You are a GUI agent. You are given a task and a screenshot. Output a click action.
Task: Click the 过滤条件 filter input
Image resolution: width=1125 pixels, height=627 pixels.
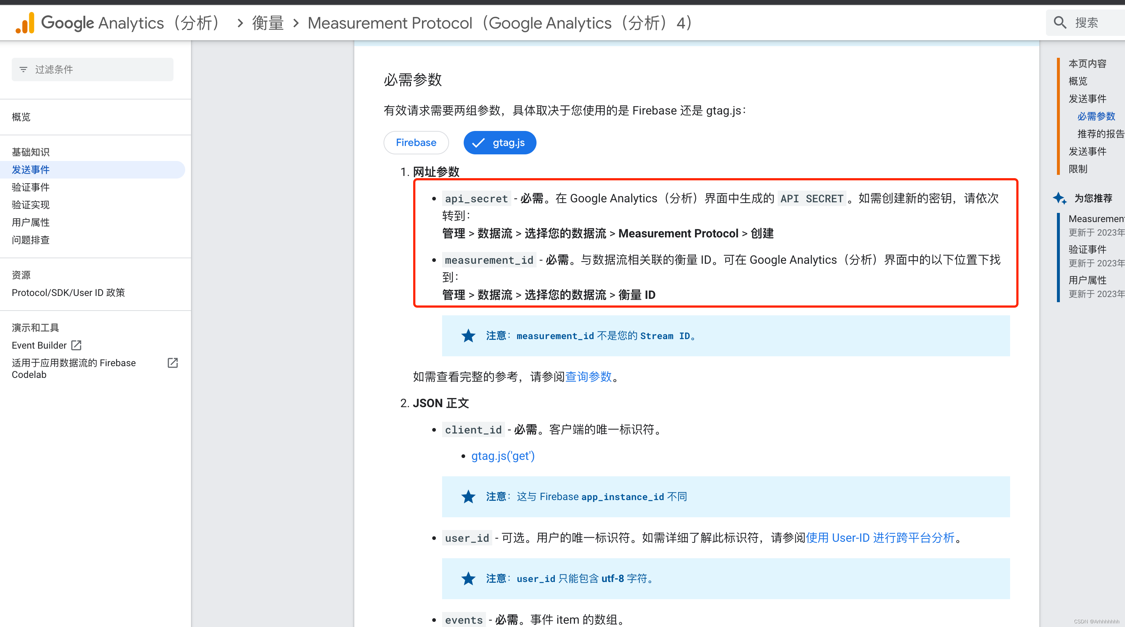tap(93, 70)
